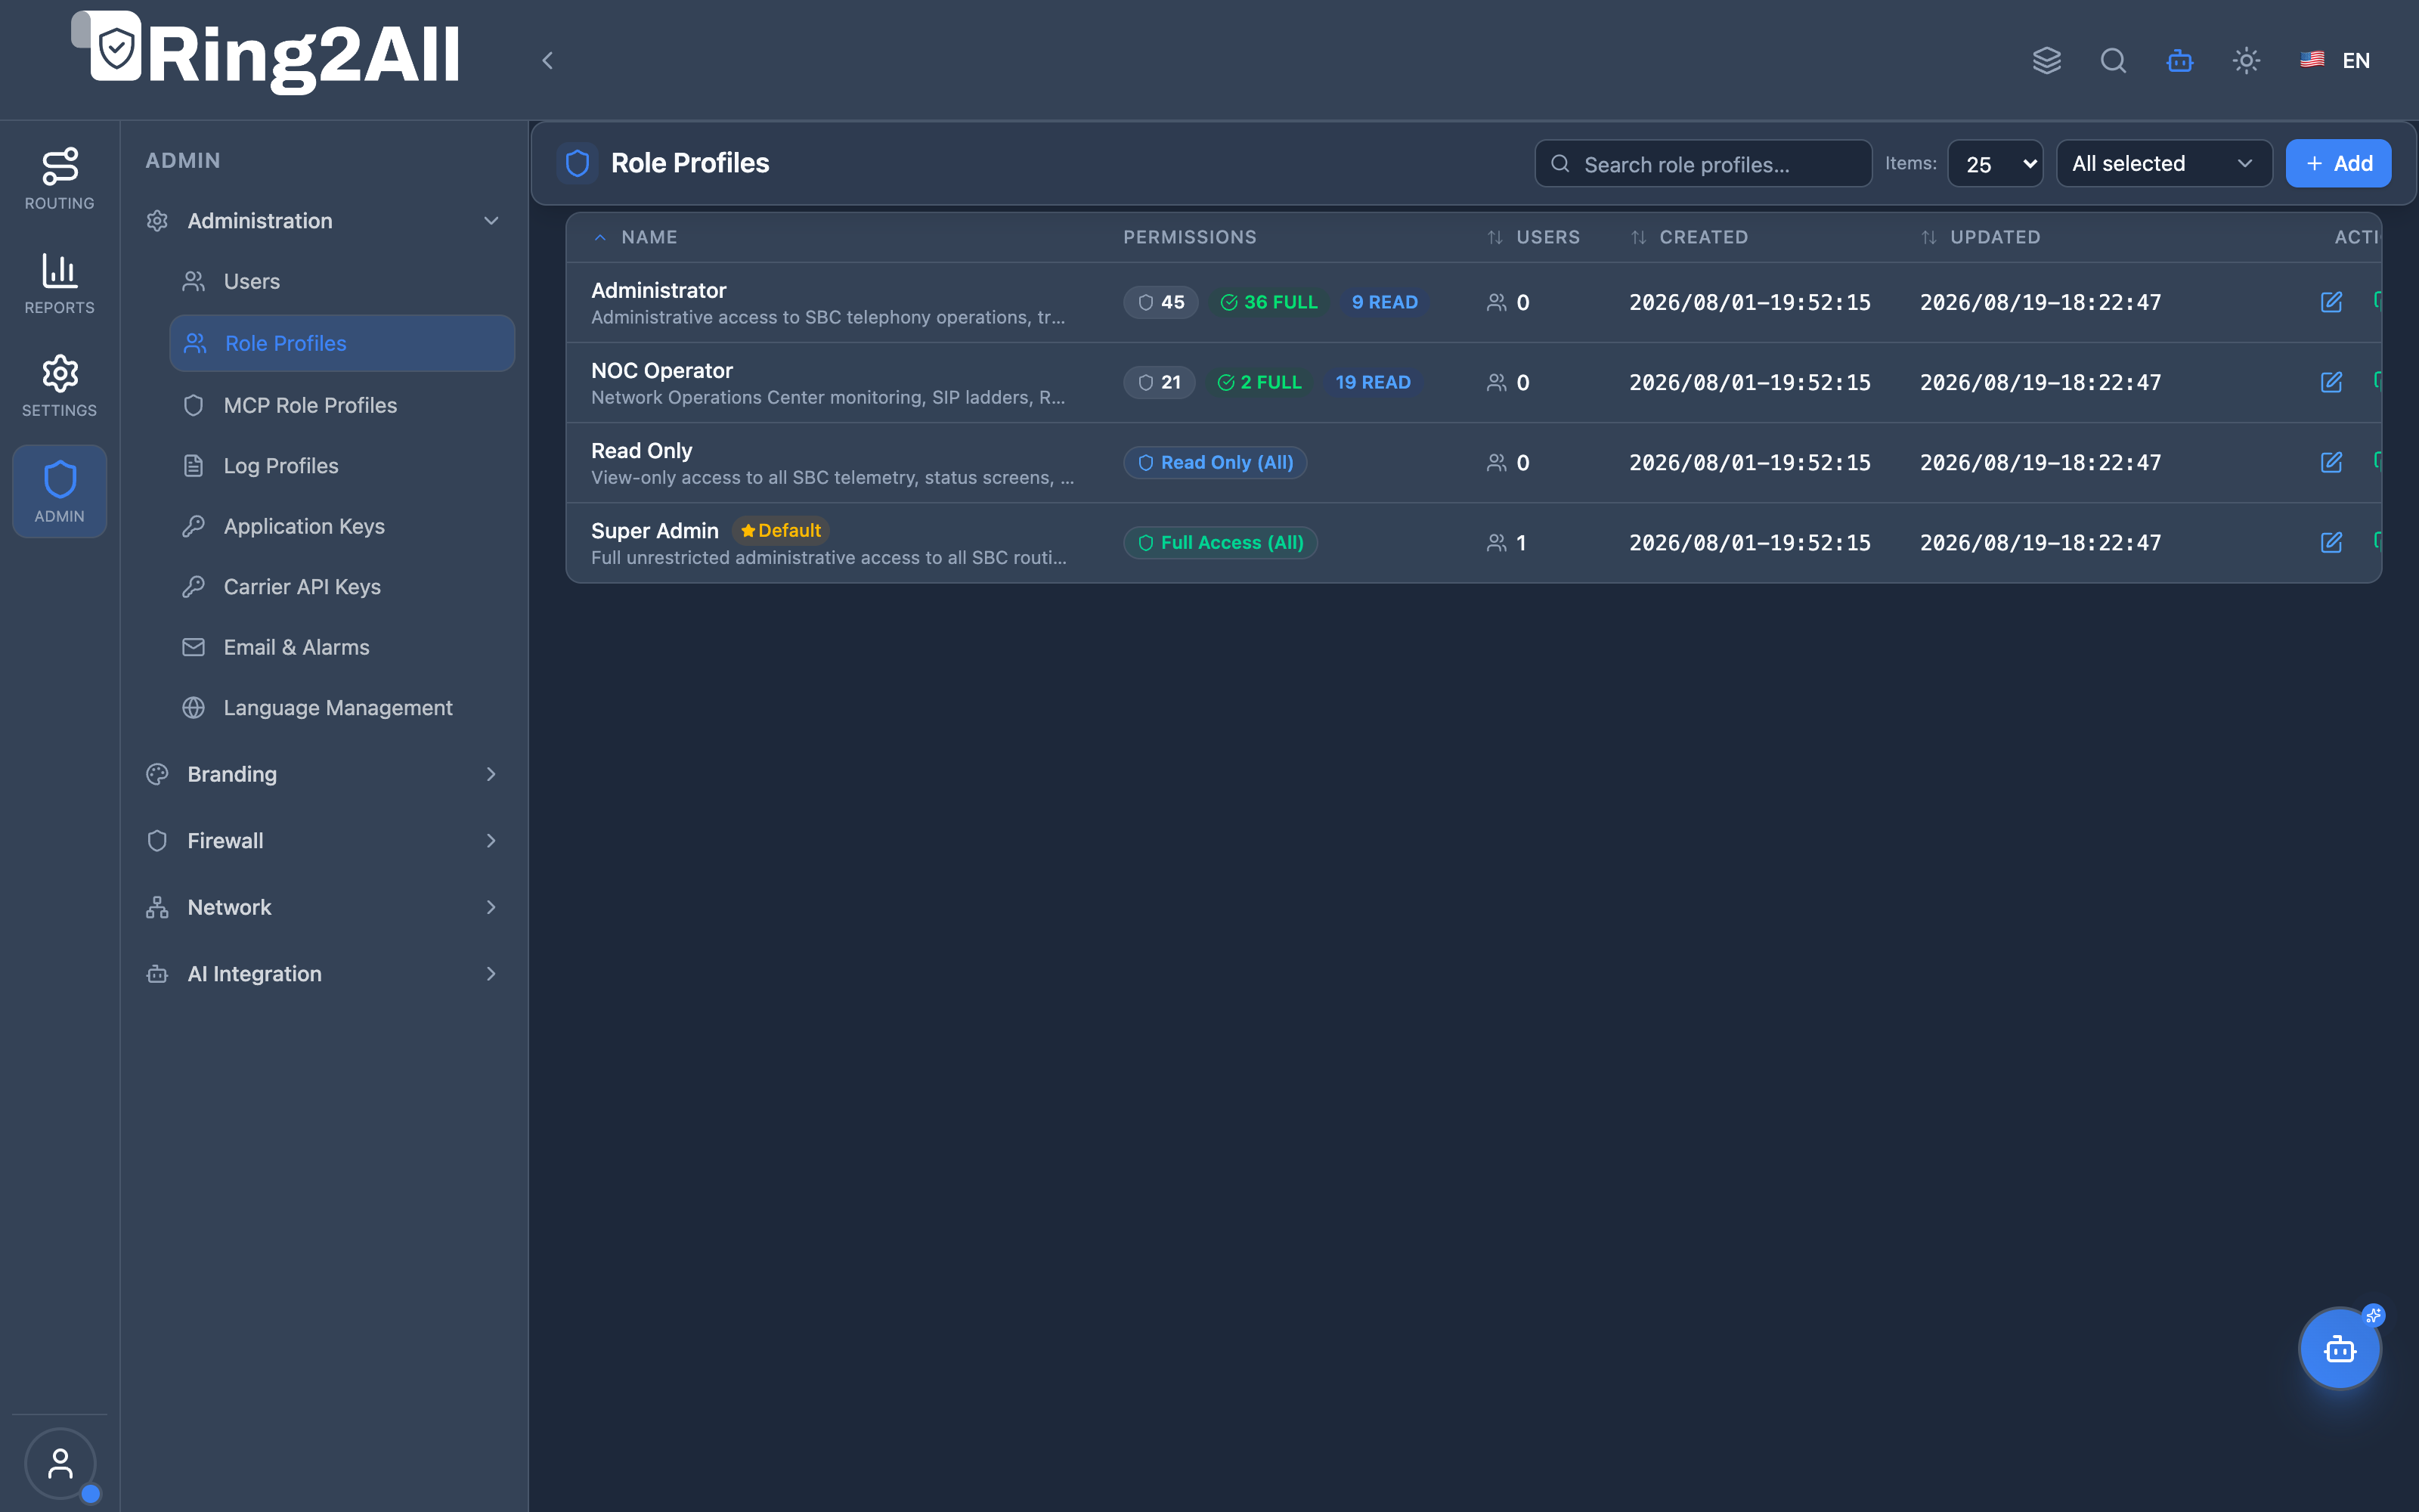Change language with the EN selector
The width and height of the screenshot is (2419, 1512).
point(2335,61)
